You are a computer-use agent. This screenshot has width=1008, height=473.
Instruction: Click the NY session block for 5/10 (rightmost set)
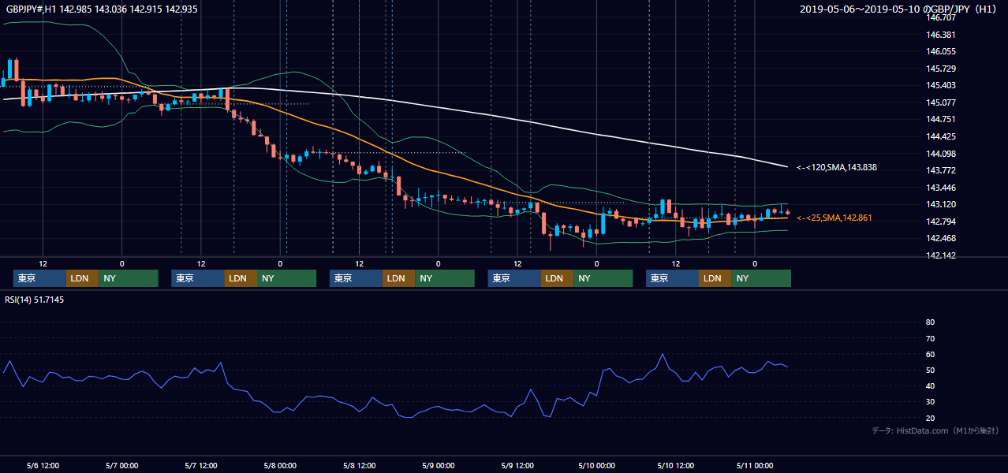(x=761, y=278)
